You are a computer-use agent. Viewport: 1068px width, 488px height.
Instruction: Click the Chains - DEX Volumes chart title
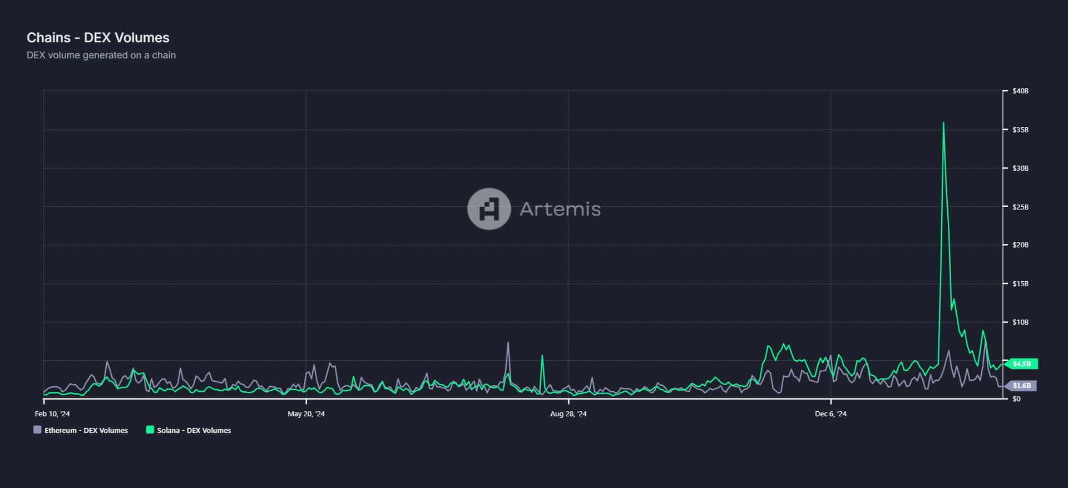click(x=98, y=38)
